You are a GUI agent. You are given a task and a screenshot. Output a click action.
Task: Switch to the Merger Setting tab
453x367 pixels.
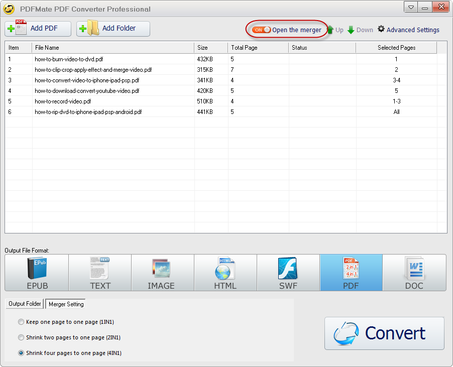coord(66,304)
